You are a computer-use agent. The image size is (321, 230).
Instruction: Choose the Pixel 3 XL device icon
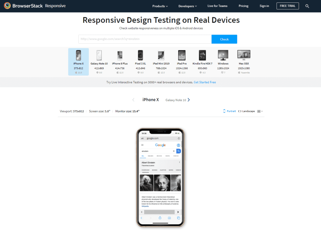[x=140, y=55]
